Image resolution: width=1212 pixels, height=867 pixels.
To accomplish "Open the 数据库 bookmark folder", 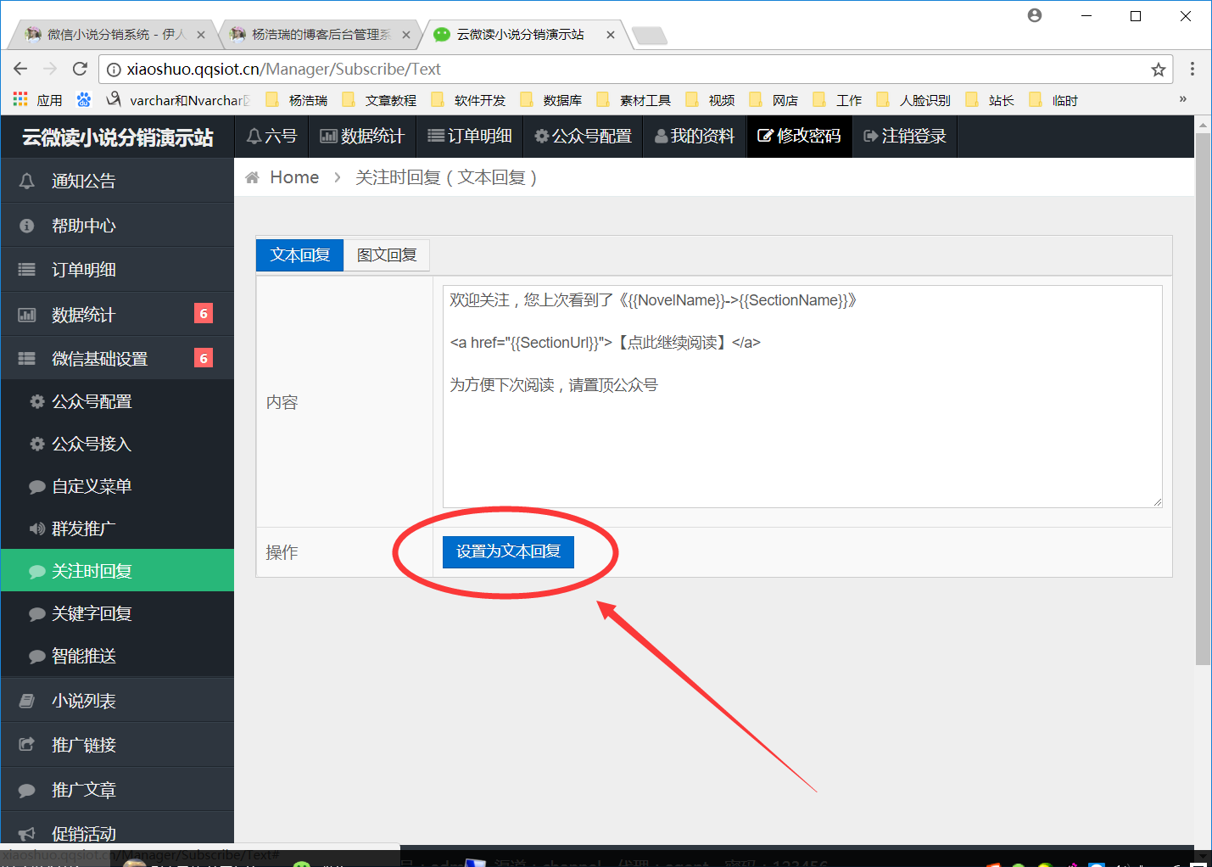I will [x=551, y=100].
